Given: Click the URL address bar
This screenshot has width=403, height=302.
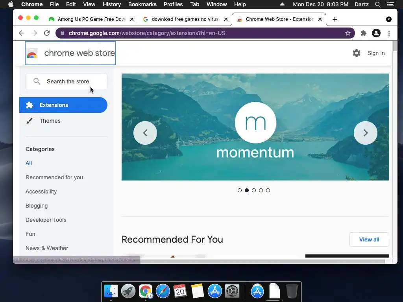Looking at the screenshot, I should (205, 33).
